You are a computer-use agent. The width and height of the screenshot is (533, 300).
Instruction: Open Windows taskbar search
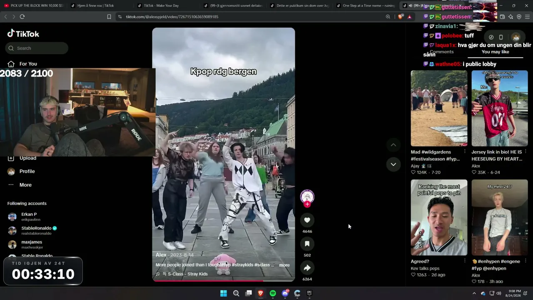pos(236,293)
